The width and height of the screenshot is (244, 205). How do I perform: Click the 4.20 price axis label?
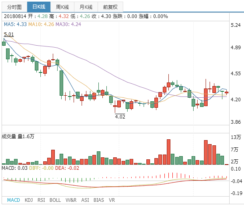[x=236, y=99]
